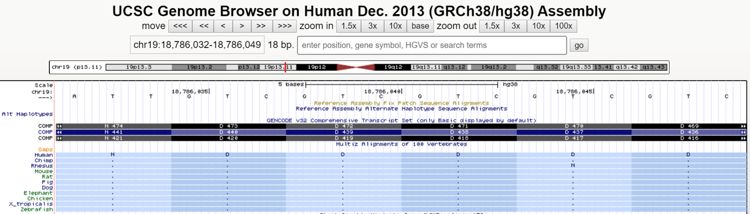Image resolution: width=750 pixels, height=214 pixels.
Task: Click the Rhesus species label
Action: [x=42, y=166]
